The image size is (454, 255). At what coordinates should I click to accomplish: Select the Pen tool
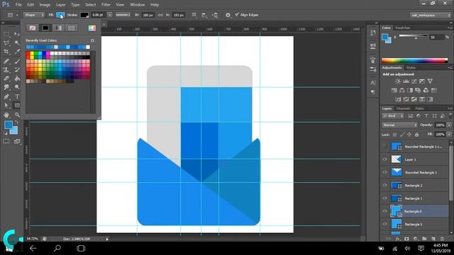click(x=6, y=96)
